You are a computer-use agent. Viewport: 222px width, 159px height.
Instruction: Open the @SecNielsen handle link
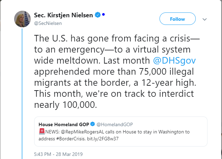click(x=48, y=23)
